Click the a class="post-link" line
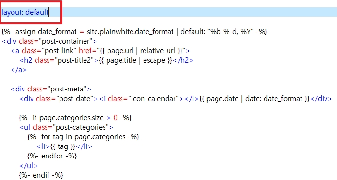Image resolution: width=337 pixels, height=180 pixels. pyautogui.click(x=100, y=51)
